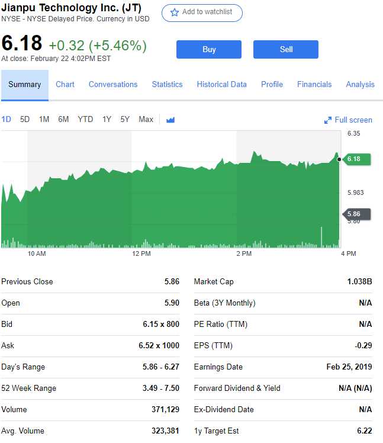Click the Buy button
383x443 pixels.
pos(209,49)
